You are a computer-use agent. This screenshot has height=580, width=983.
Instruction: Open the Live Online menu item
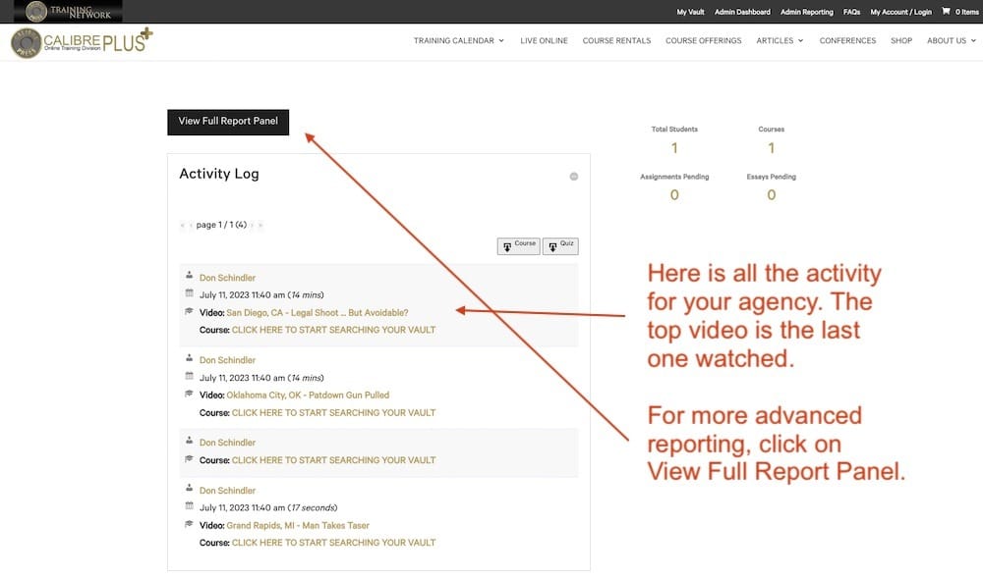tap(544, 40)
